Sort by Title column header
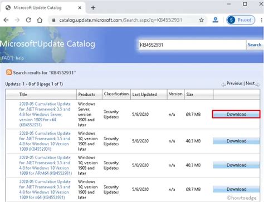The height and width of the screenshot is (202, 264). [x=23, y=95]
